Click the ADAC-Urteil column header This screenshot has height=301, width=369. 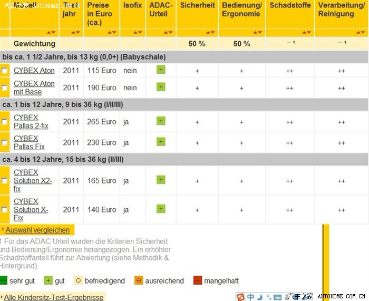pos(161,9)
